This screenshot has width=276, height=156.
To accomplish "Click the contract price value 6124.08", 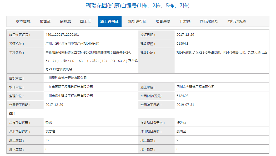I will coord(182,96).
